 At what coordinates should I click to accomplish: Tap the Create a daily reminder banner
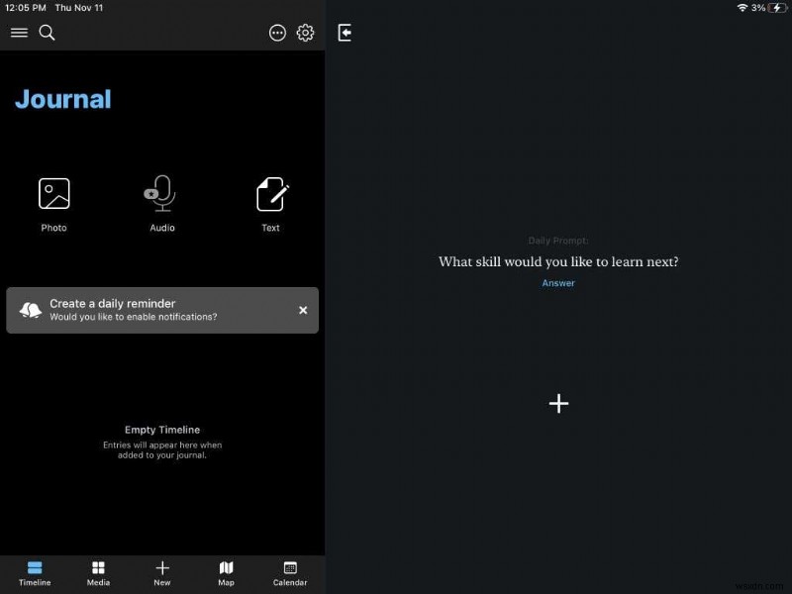[x=162, y=310]
